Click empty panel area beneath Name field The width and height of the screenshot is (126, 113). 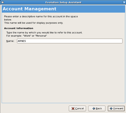[x=64, y=73]
